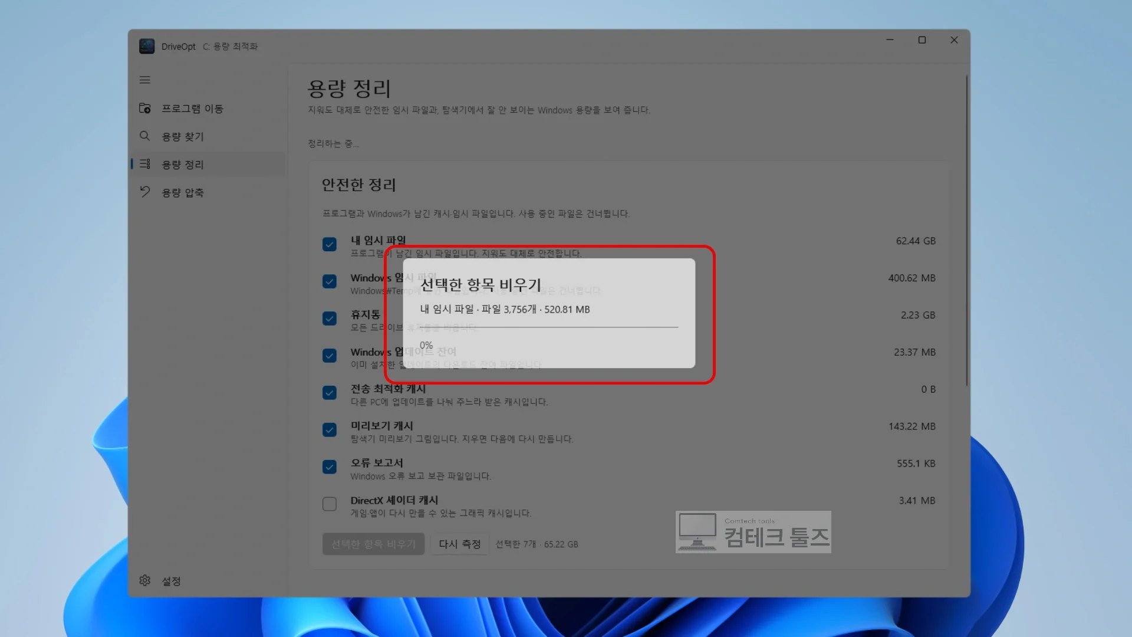Click the 0% progress label in dialog

(426, 345)
